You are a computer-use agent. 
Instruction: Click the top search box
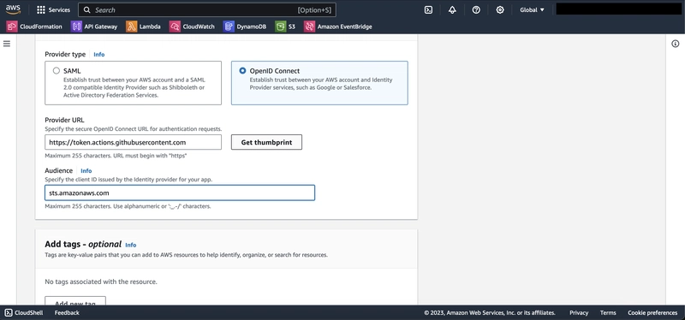207,9
